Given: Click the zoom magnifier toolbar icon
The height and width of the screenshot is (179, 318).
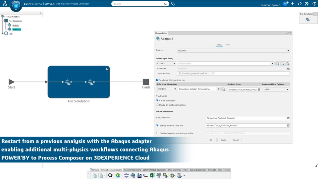Looking at the screenshot, I should coord(110,175).
